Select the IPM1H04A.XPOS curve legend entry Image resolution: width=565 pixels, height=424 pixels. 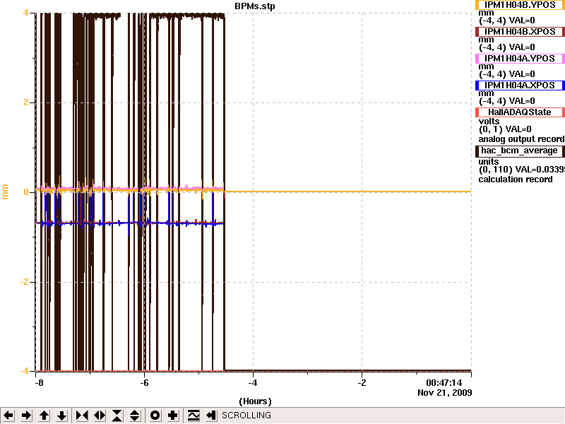520,86
